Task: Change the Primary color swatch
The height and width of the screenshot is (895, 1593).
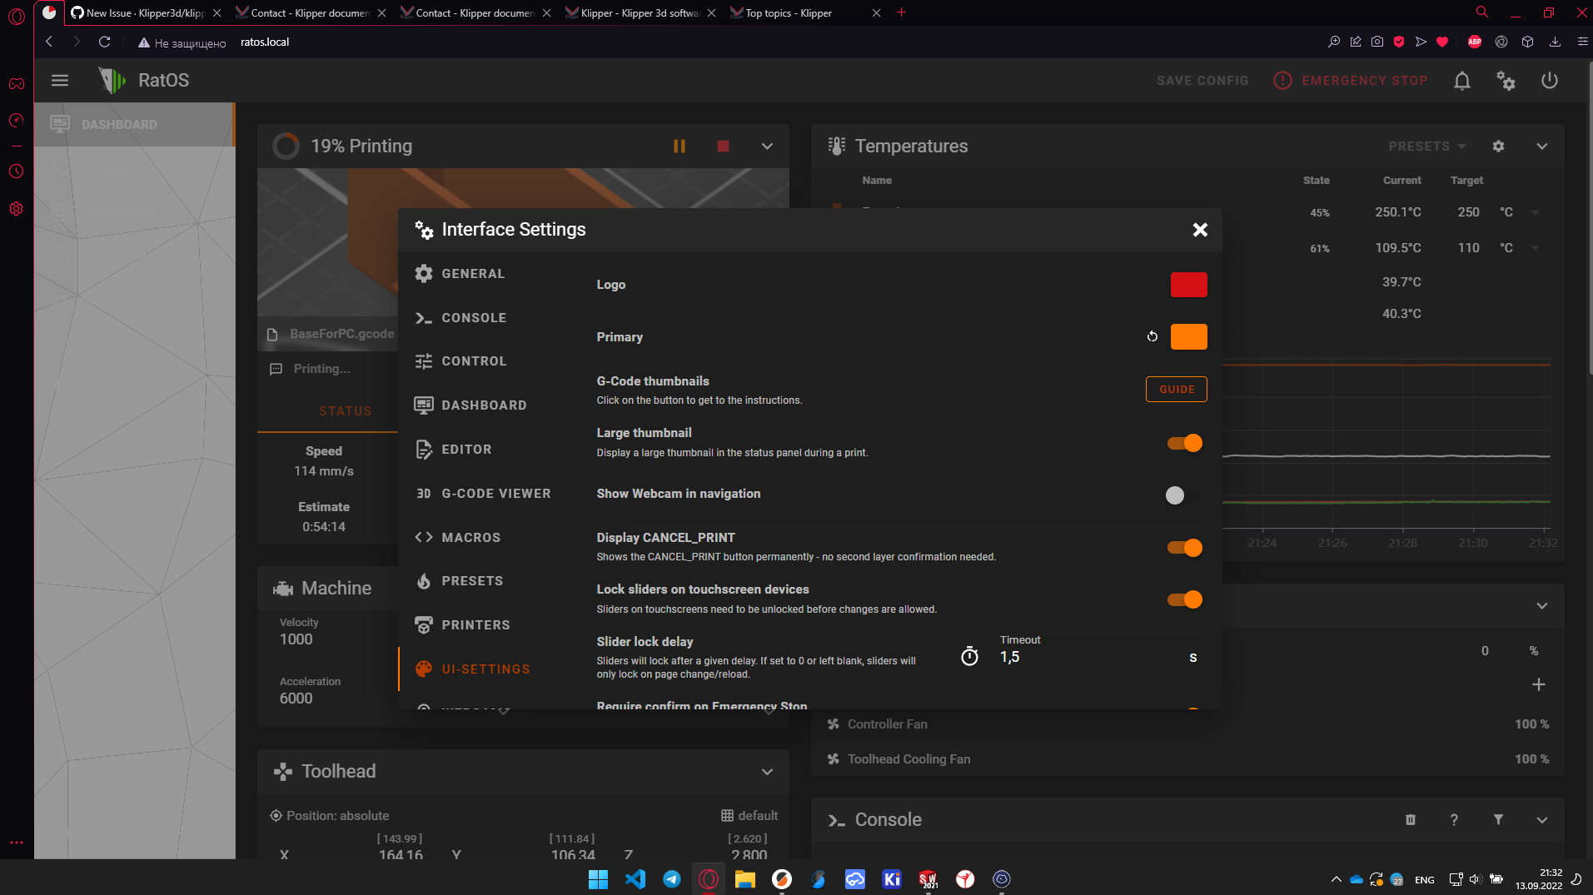Action: click(x=1189, y=336)
